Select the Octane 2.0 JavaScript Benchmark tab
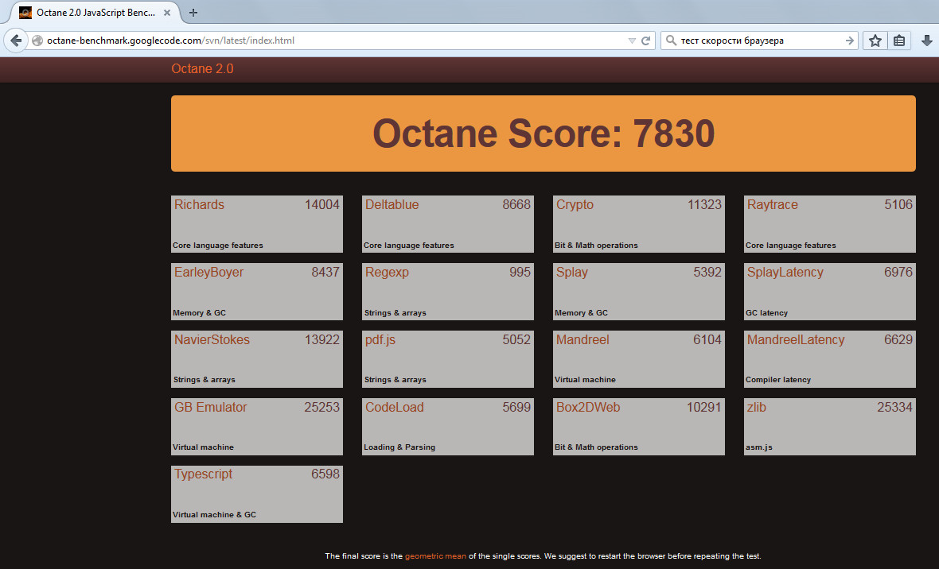 coord(95,13)
